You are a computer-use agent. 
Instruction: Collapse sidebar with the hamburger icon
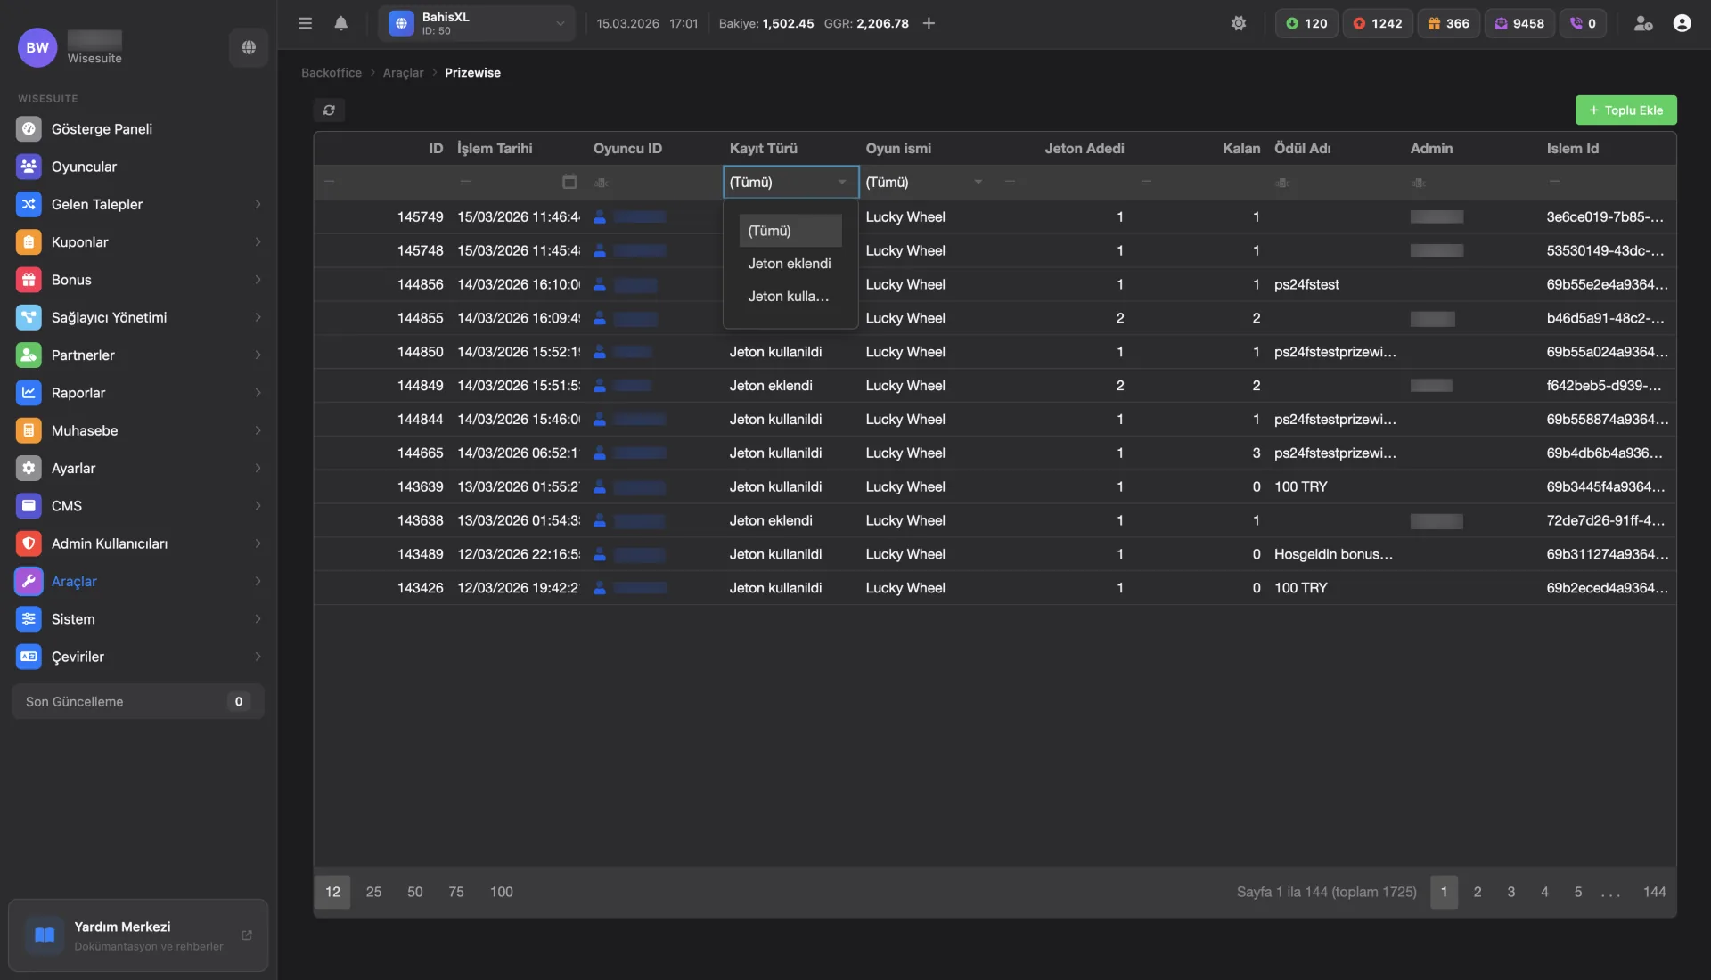point(305,23)
